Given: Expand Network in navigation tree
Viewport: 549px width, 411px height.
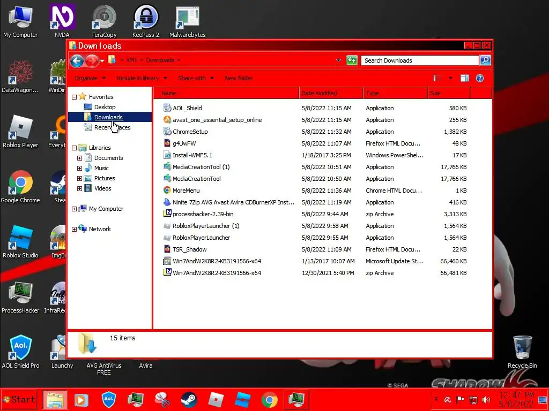Looking at the screenshot, I should (x=74, y=229).
